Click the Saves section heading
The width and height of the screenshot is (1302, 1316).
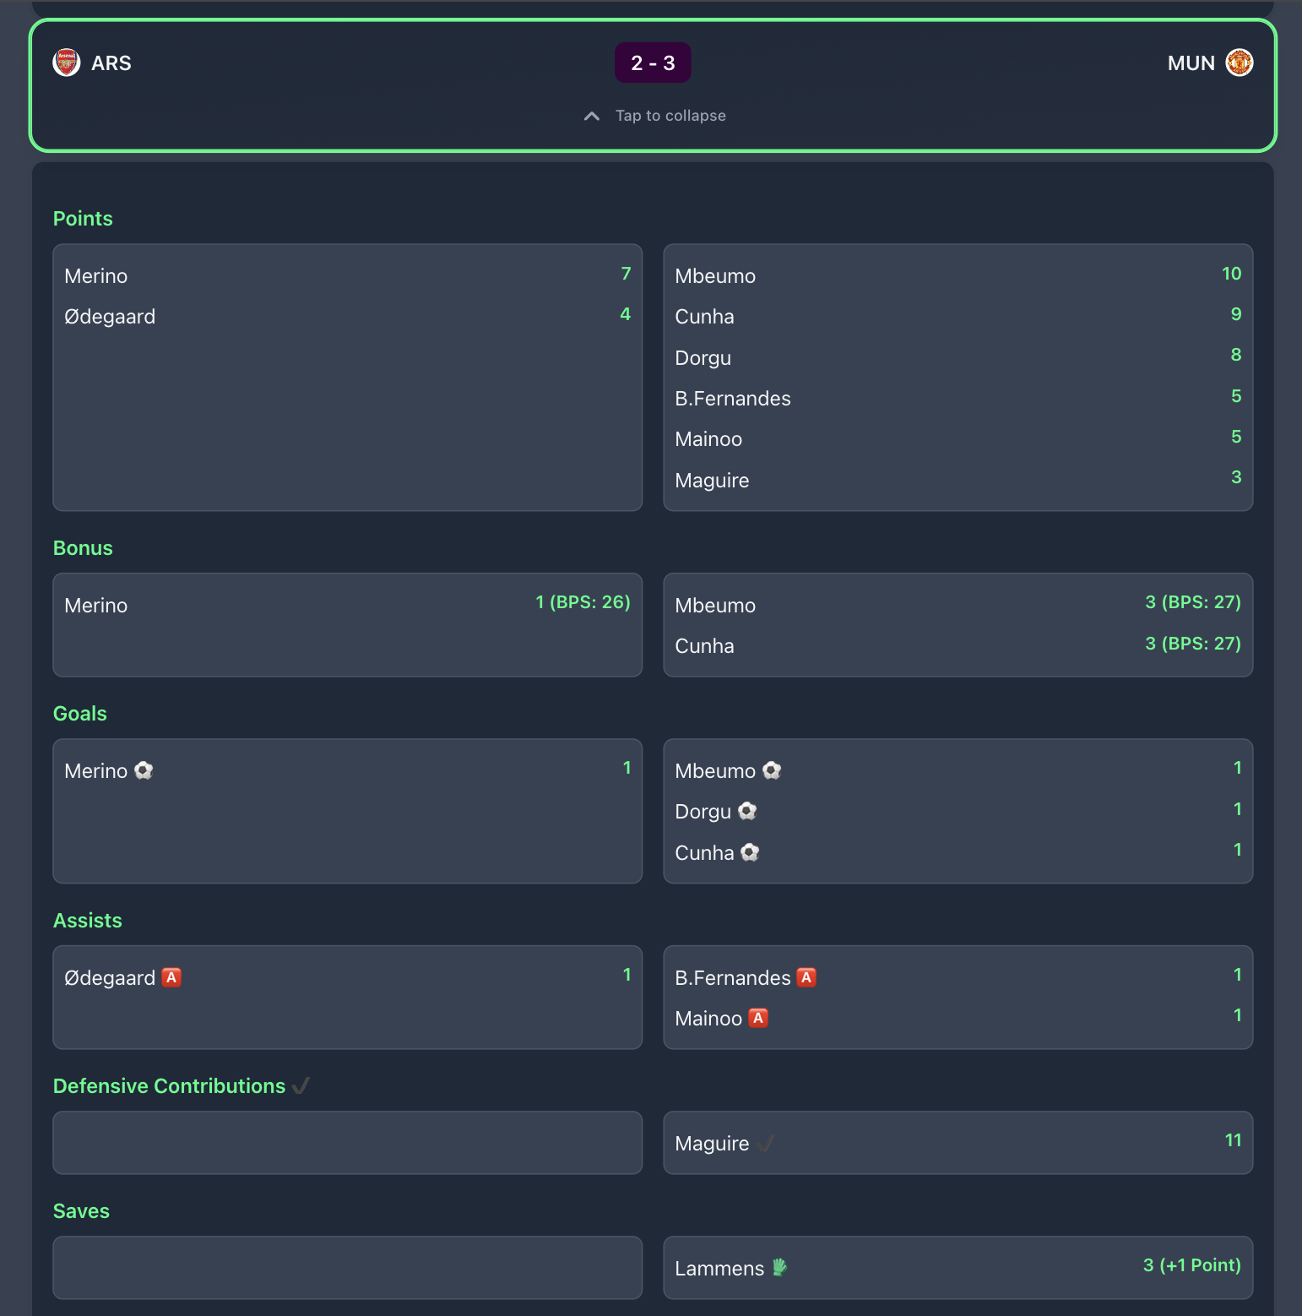pos(81,1211)
